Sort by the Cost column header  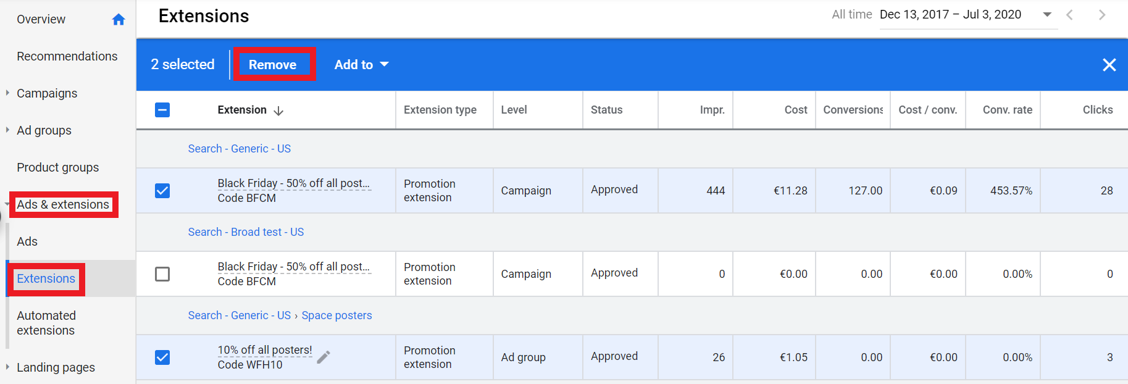[796, 110]
